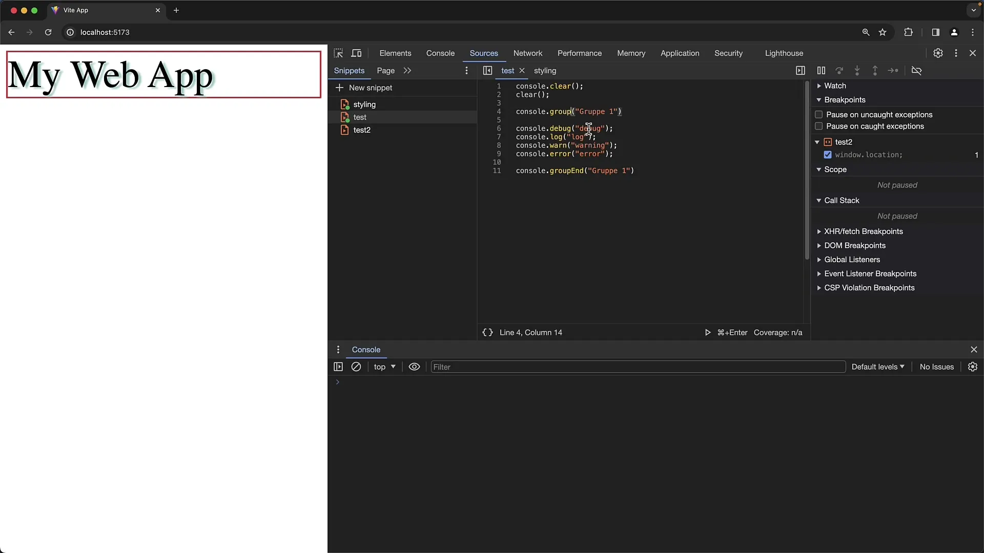Click the pause on caught exceptions checkbox
984x553 pixels.
(x=818, y=126)
